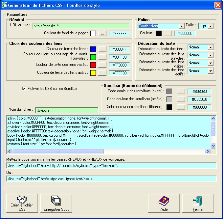
Task: Click the right arrow of the code horizontal scrollbar
Action: (207, 151)
